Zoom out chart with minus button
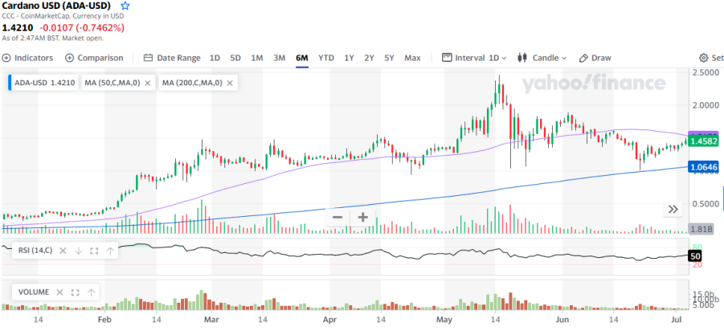Image resolution: width=724 pixels, height=335 pixels. pyautogui.click(x=337, y=218)
